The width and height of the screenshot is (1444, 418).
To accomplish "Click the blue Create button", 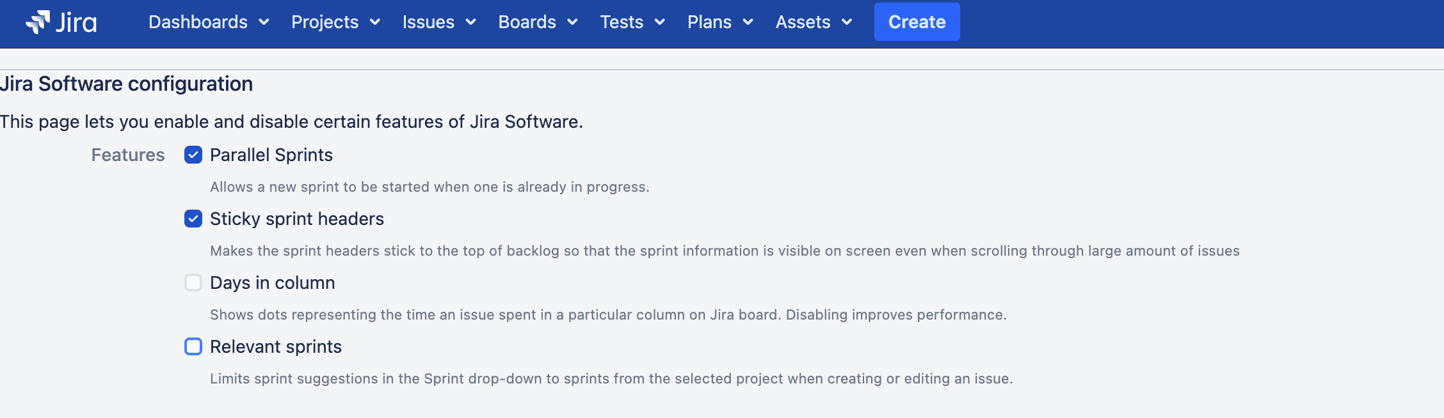I will click(x=917, y=22).
